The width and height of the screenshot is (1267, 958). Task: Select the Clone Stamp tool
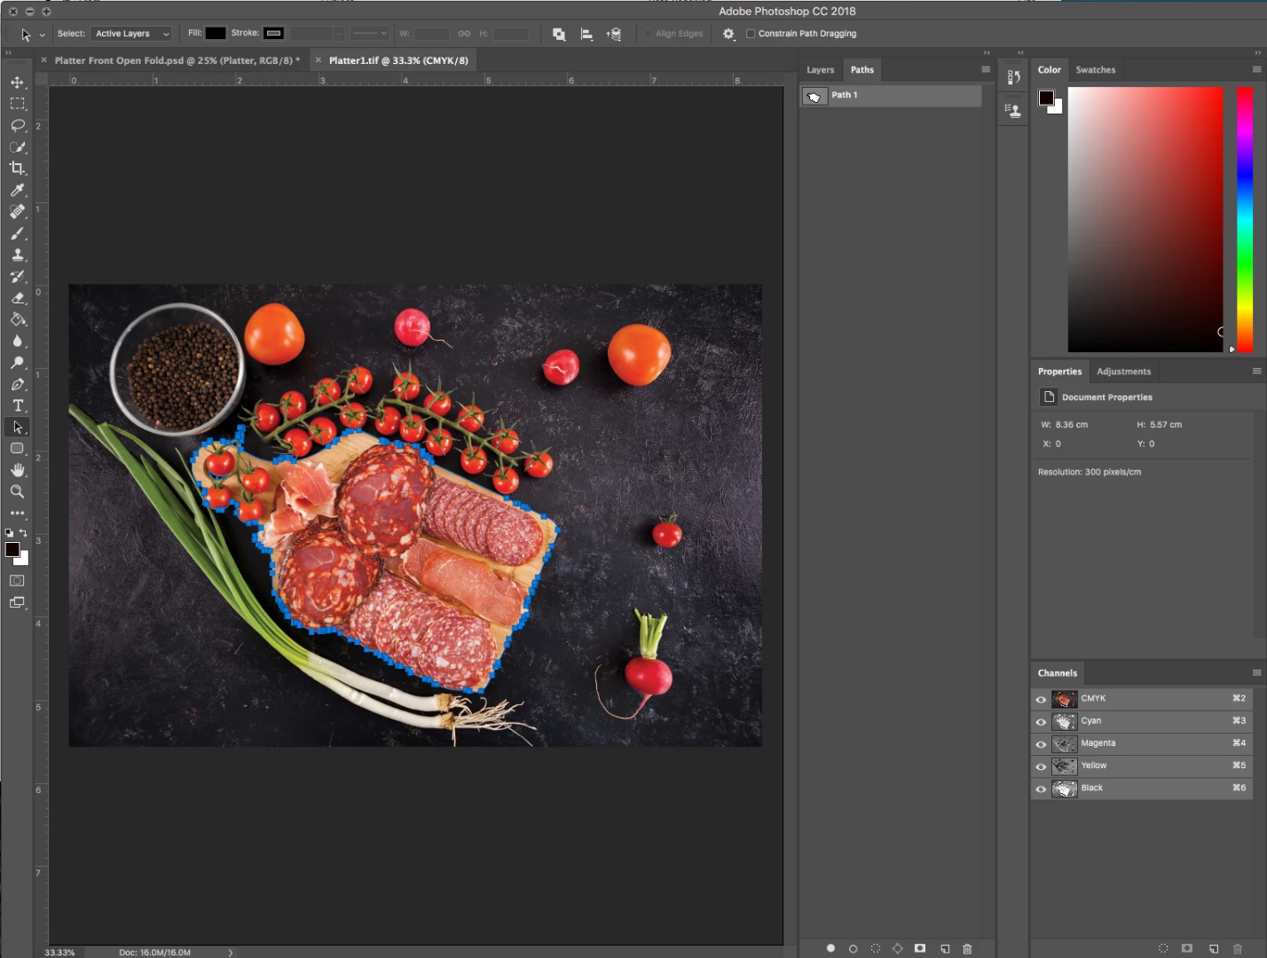click(x=17, y=255)
